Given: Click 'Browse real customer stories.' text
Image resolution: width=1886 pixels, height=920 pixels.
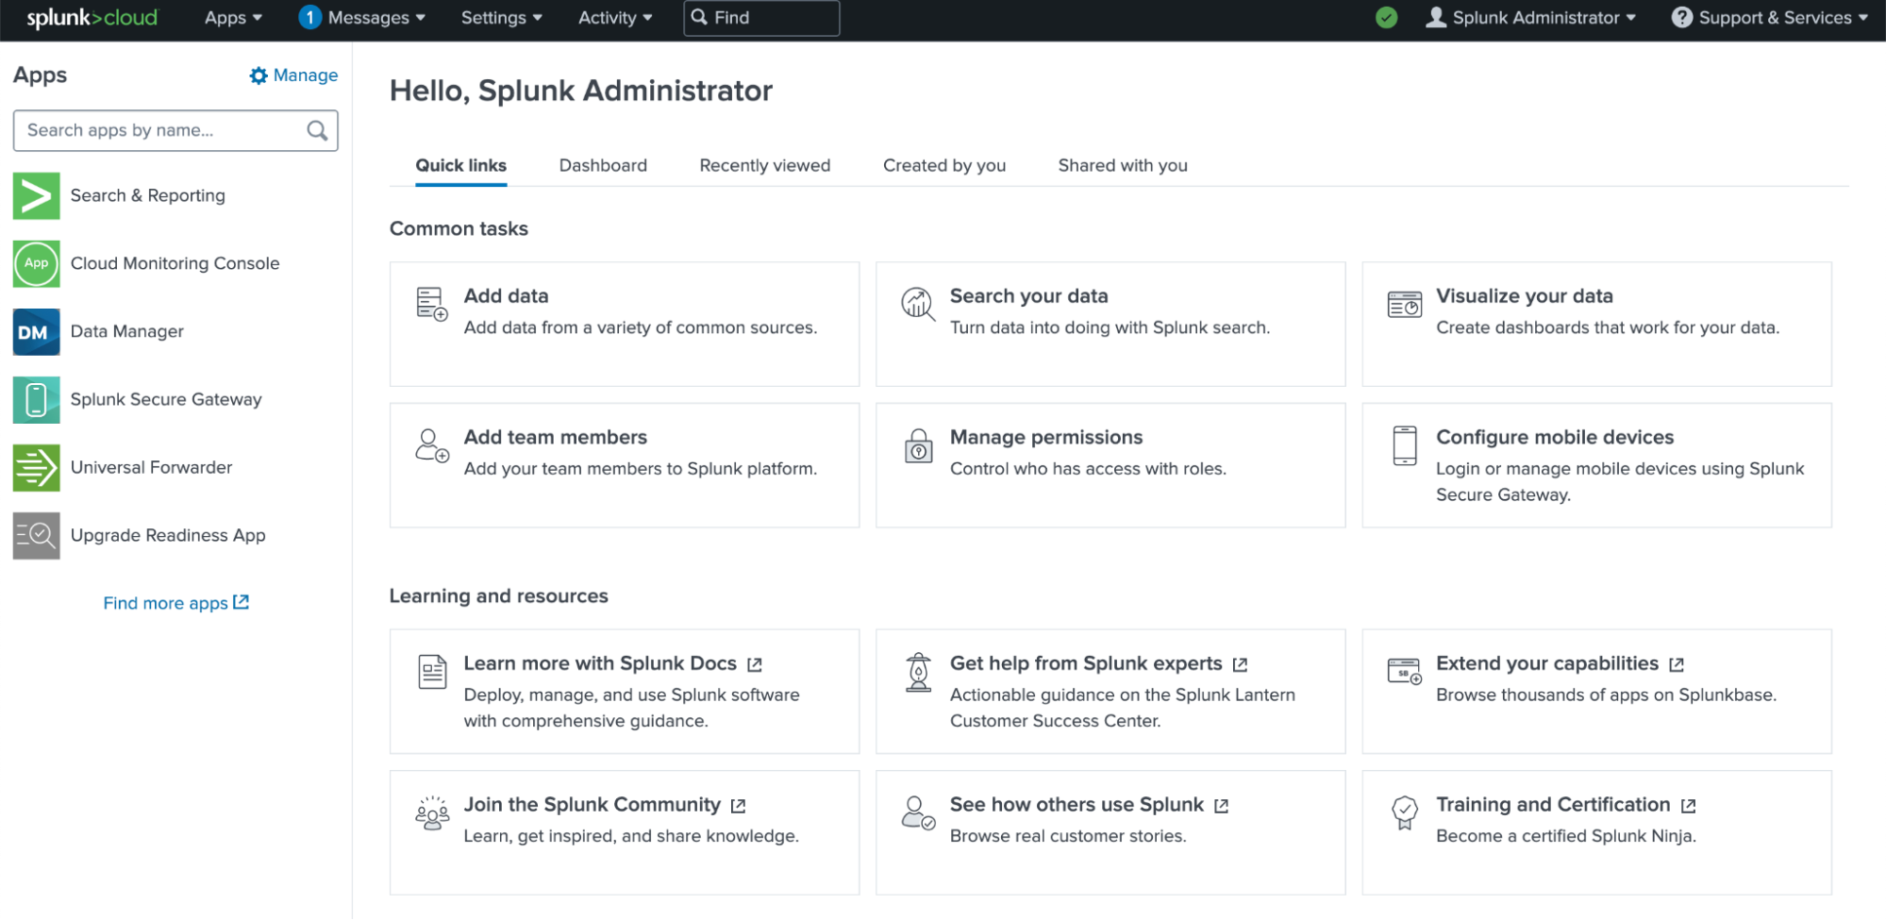Looking at the screenshot, I should 1068,836.
